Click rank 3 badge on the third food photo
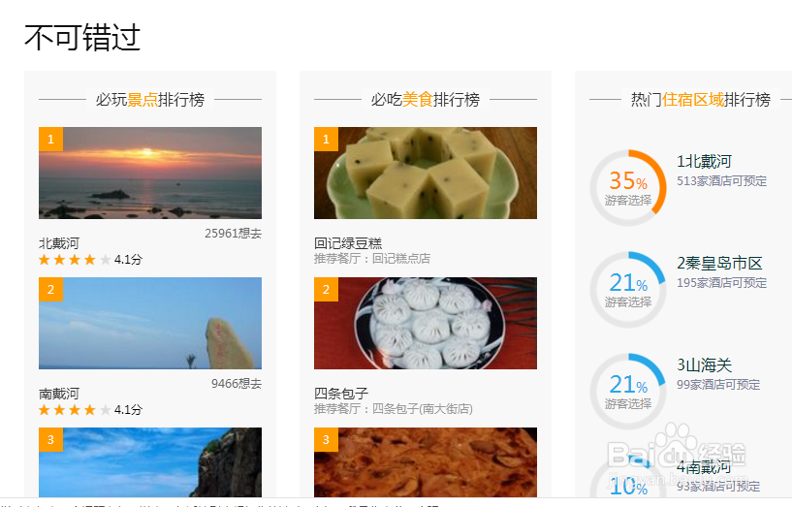Viewport: 792px width, 507px height. tap(326, 439)
